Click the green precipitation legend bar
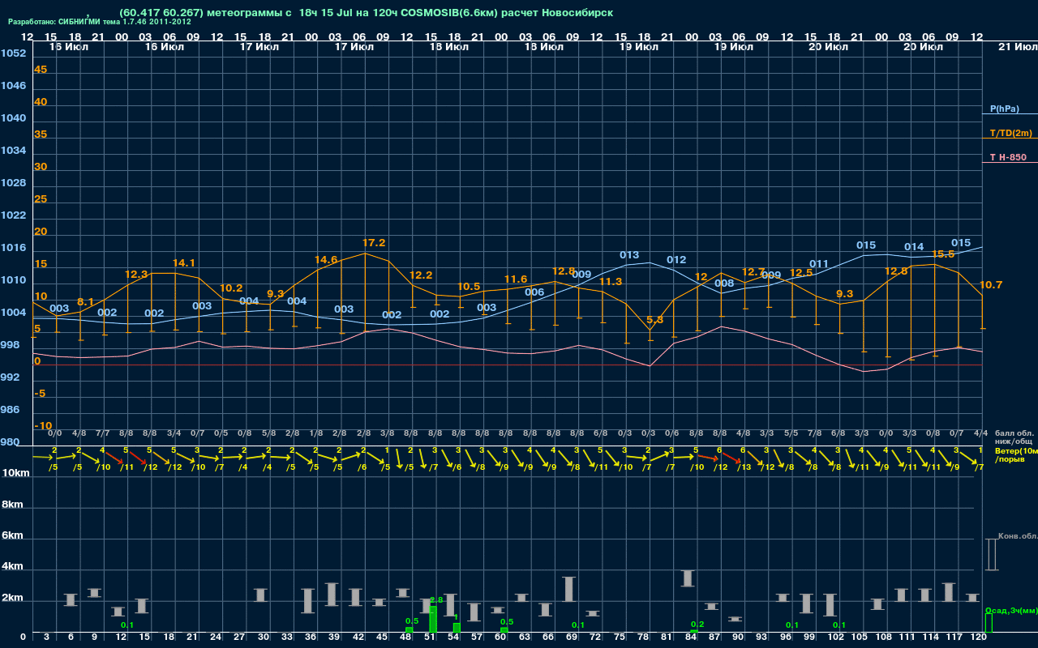The image size is (1038, 648). (x=989, y=623)
